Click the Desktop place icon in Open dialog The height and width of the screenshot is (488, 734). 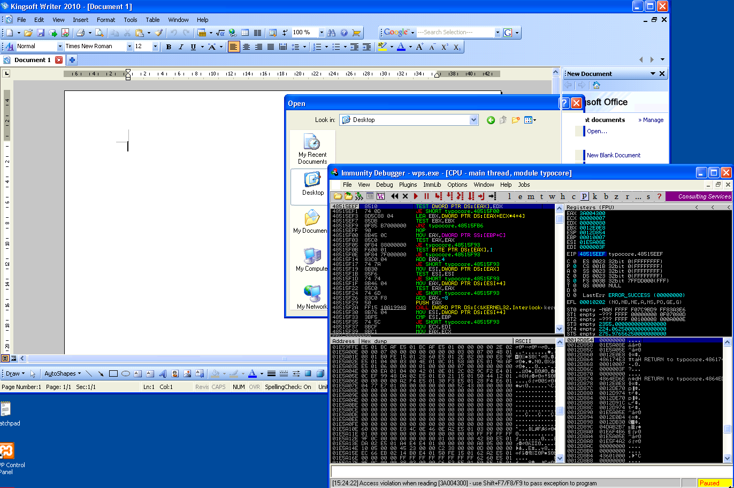(x=312, y=184)
